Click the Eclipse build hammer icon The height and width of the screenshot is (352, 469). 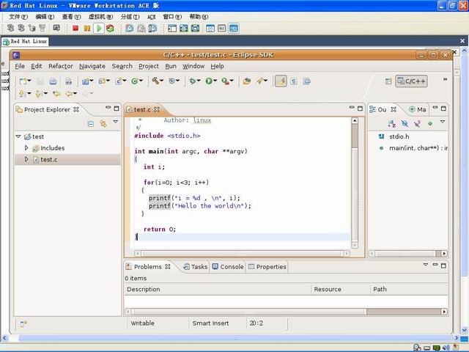pyautogui.click(x=155, y=81)
